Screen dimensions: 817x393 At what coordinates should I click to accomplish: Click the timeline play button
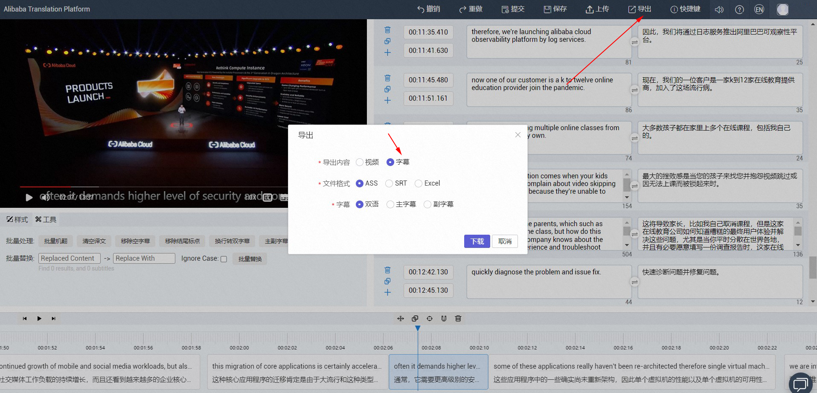click(x=39, y=318)
